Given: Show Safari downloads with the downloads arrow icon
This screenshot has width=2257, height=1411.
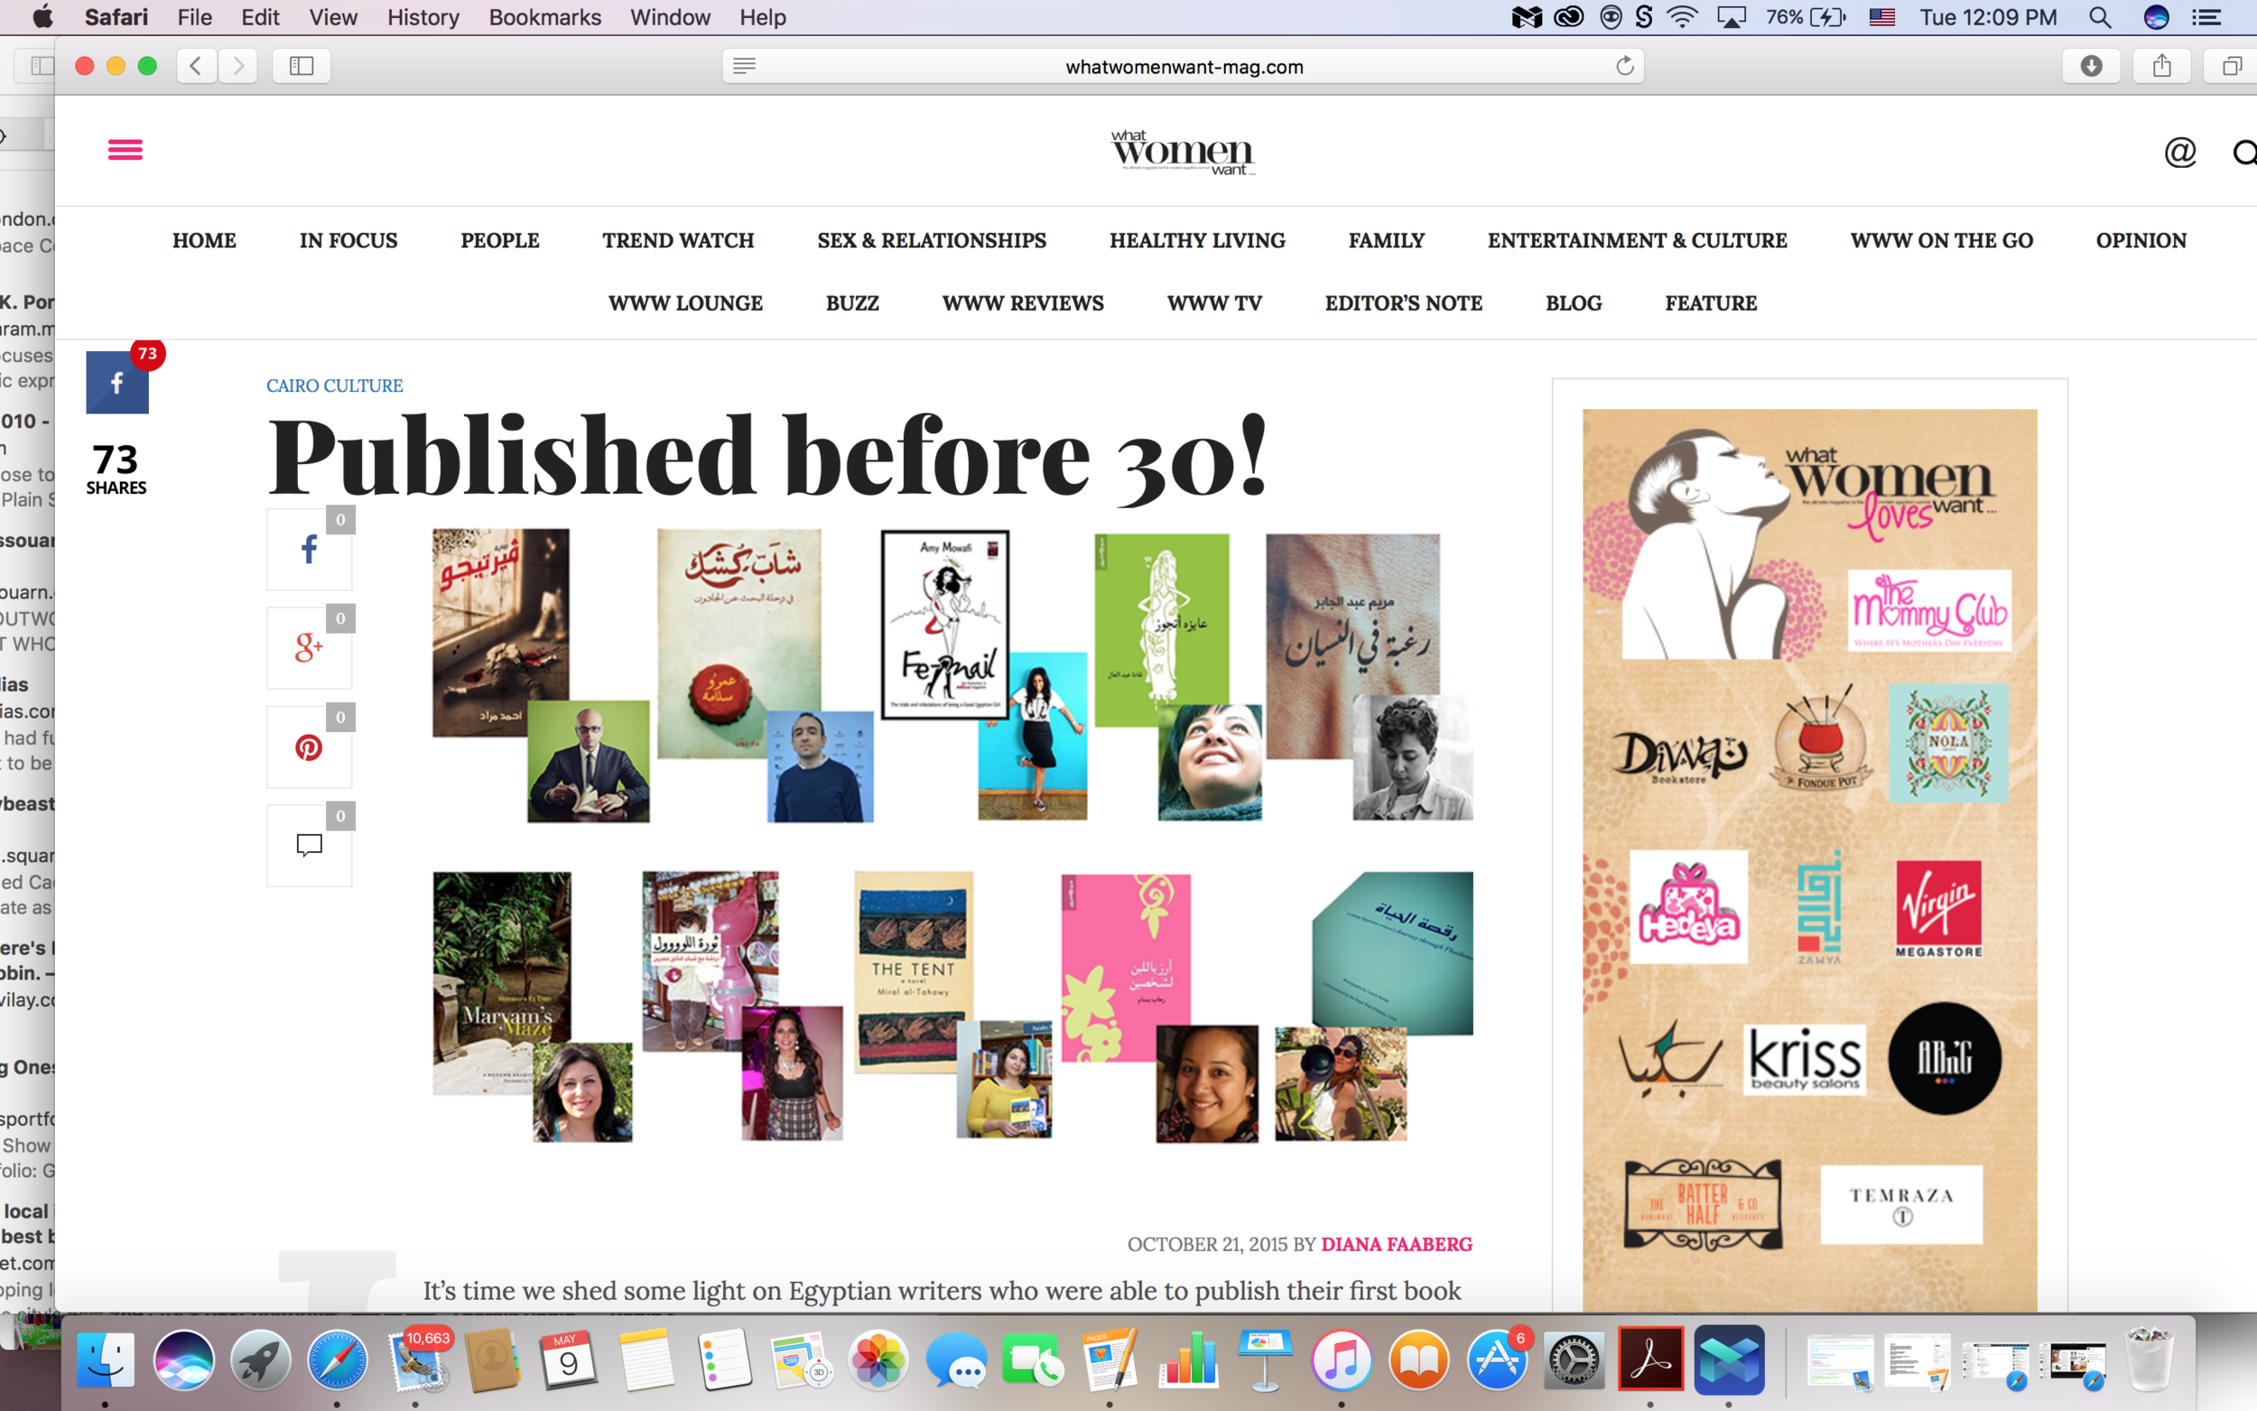Looking at the screenshot, I should click(x=2093, y=65).
